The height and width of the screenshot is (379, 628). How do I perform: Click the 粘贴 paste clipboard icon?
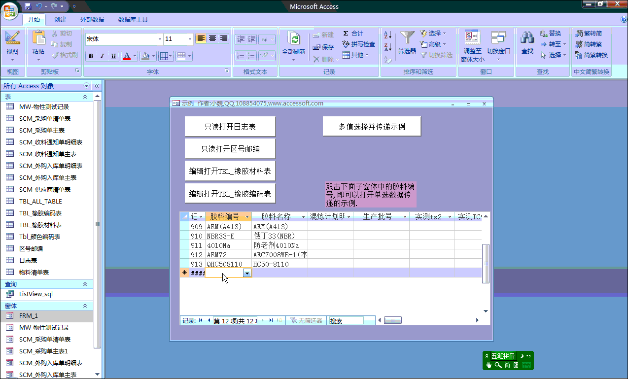[x=38, y=38]
